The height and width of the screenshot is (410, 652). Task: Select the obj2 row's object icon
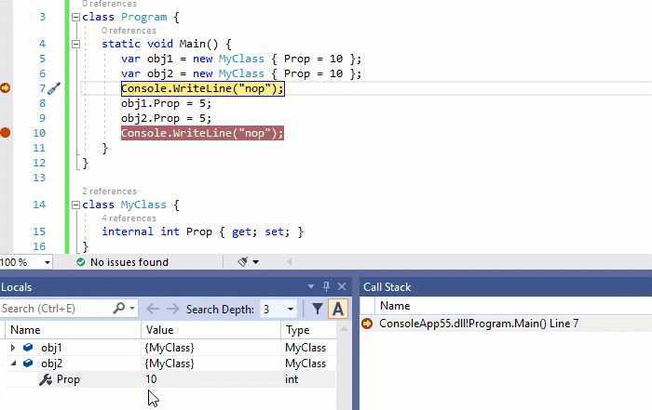click(28, 364)
